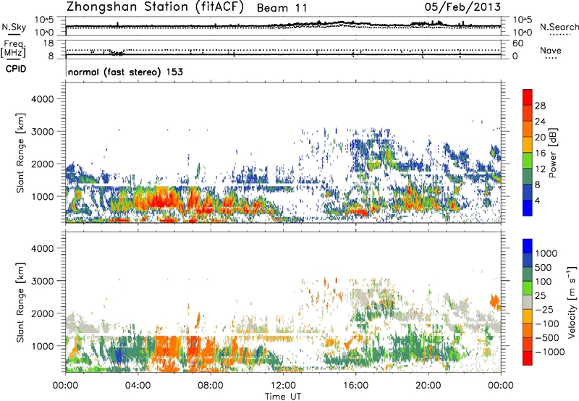Select the 'N.Sky' legend label

point(14,27)
